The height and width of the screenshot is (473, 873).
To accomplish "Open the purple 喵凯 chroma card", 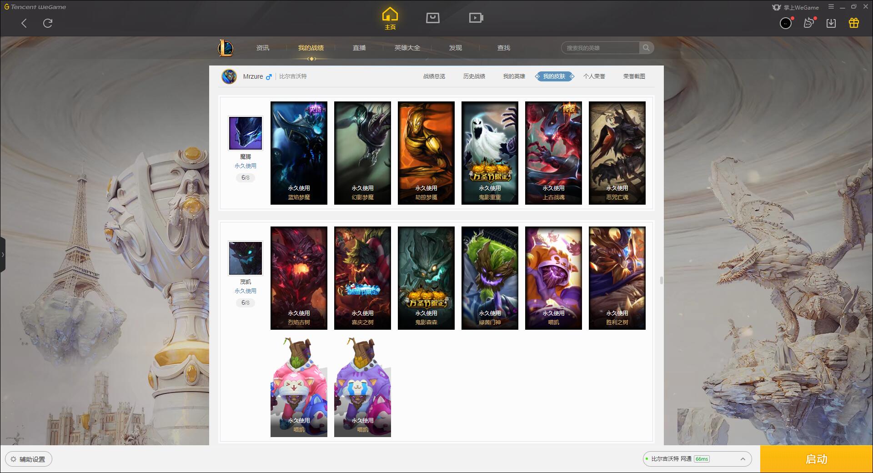I will click(x=362, y=387).
